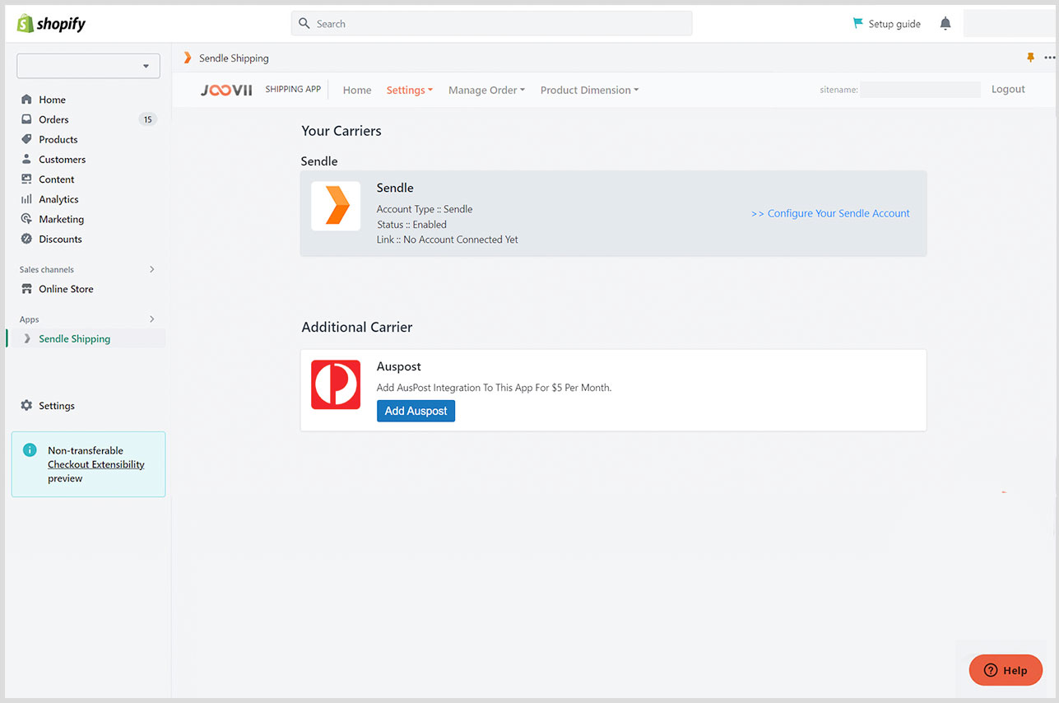Open the Help widget
This screenshot has width=1059, height=703.
tap(1005, 670)
